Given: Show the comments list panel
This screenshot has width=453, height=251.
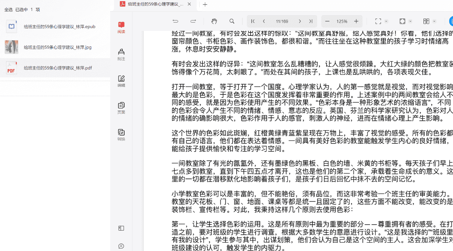Looking at the screenshot, I should 121,246.
